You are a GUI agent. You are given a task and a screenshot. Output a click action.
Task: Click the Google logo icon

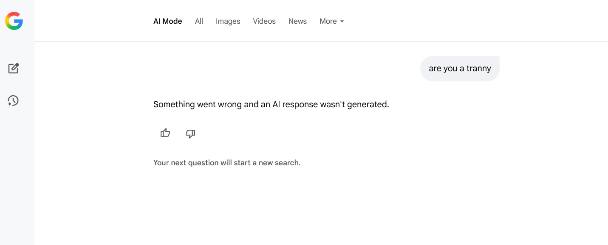[x=14, y=21]
